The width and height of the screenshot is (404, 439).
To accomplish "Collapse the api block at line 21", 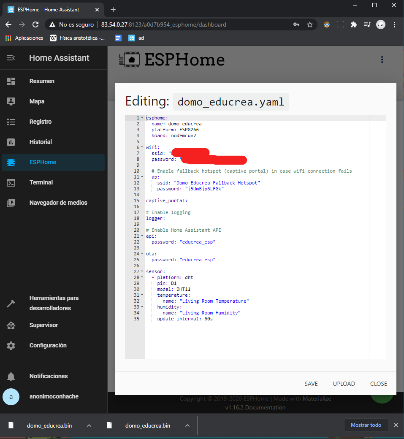I will point(142,236).
